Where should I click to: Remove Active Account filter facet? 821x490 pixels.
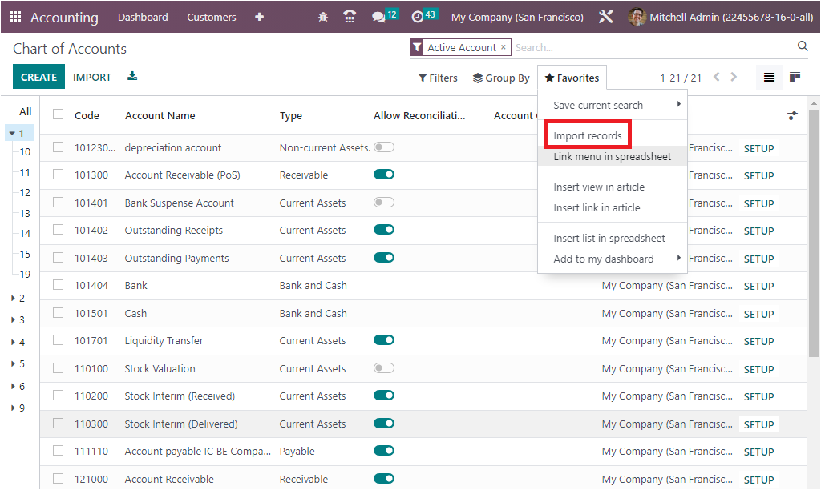pyautogui.click(x=504, y=47)
